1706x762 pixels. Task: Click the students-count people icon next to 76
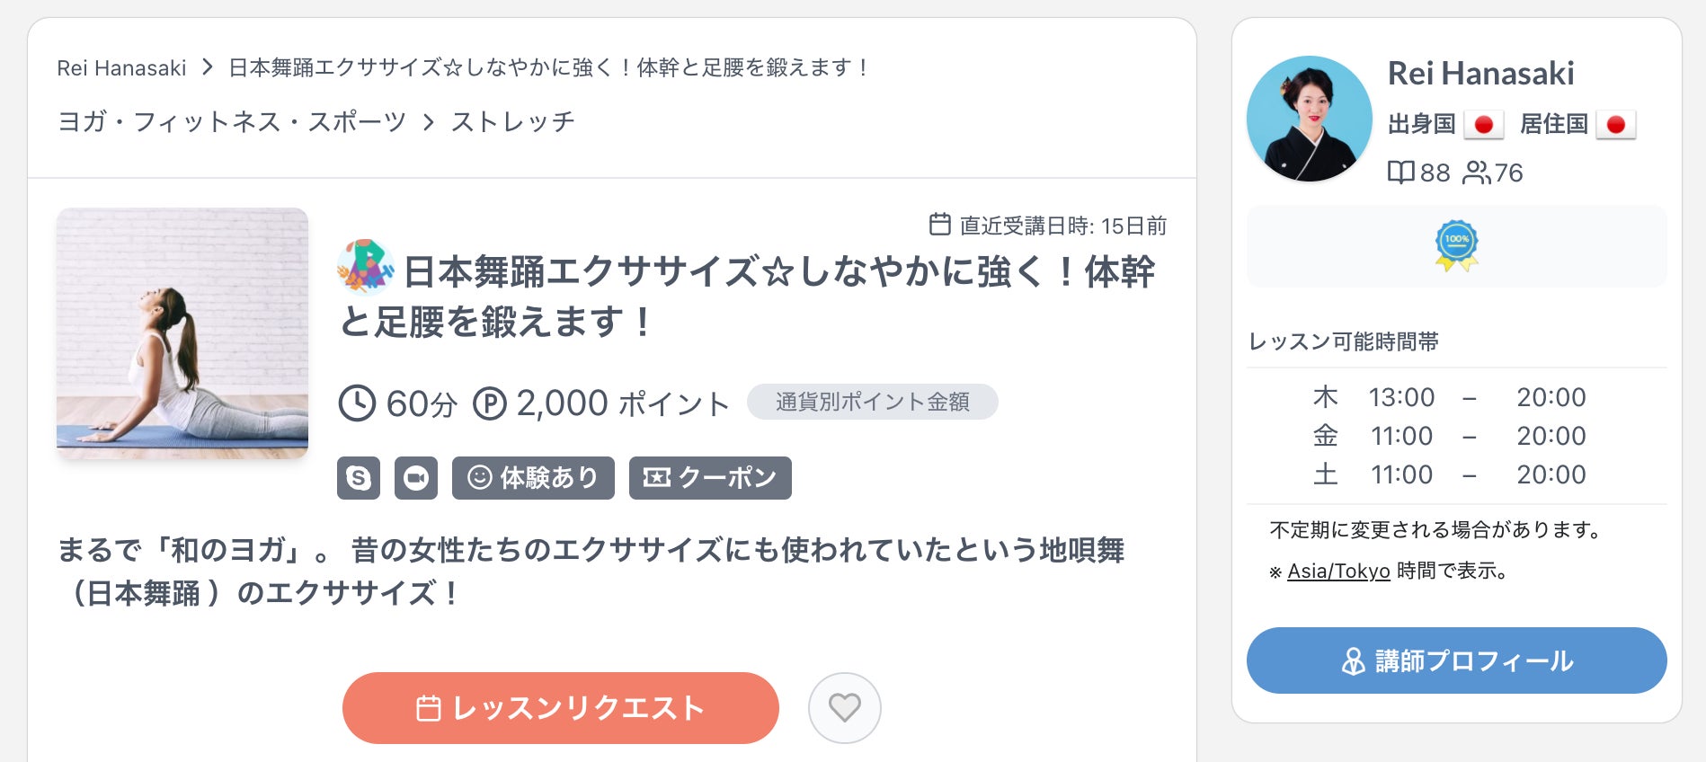pyautogui.click(x=1476, y=173)
